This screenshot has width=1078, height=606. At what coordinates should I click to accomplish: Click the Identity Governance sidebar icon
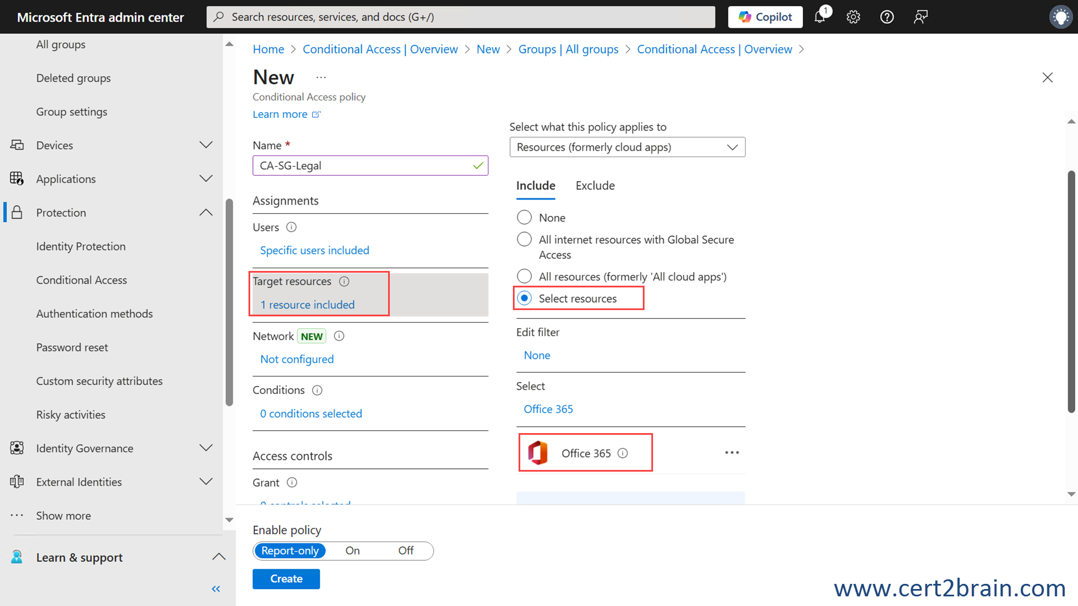[x=17, y=448]
